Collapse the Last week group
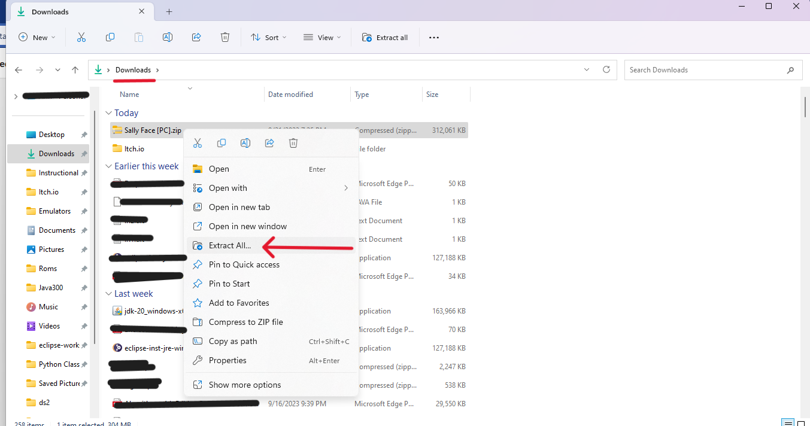Image resolution: width=810 pixels, height=426 pixels. 108,294
